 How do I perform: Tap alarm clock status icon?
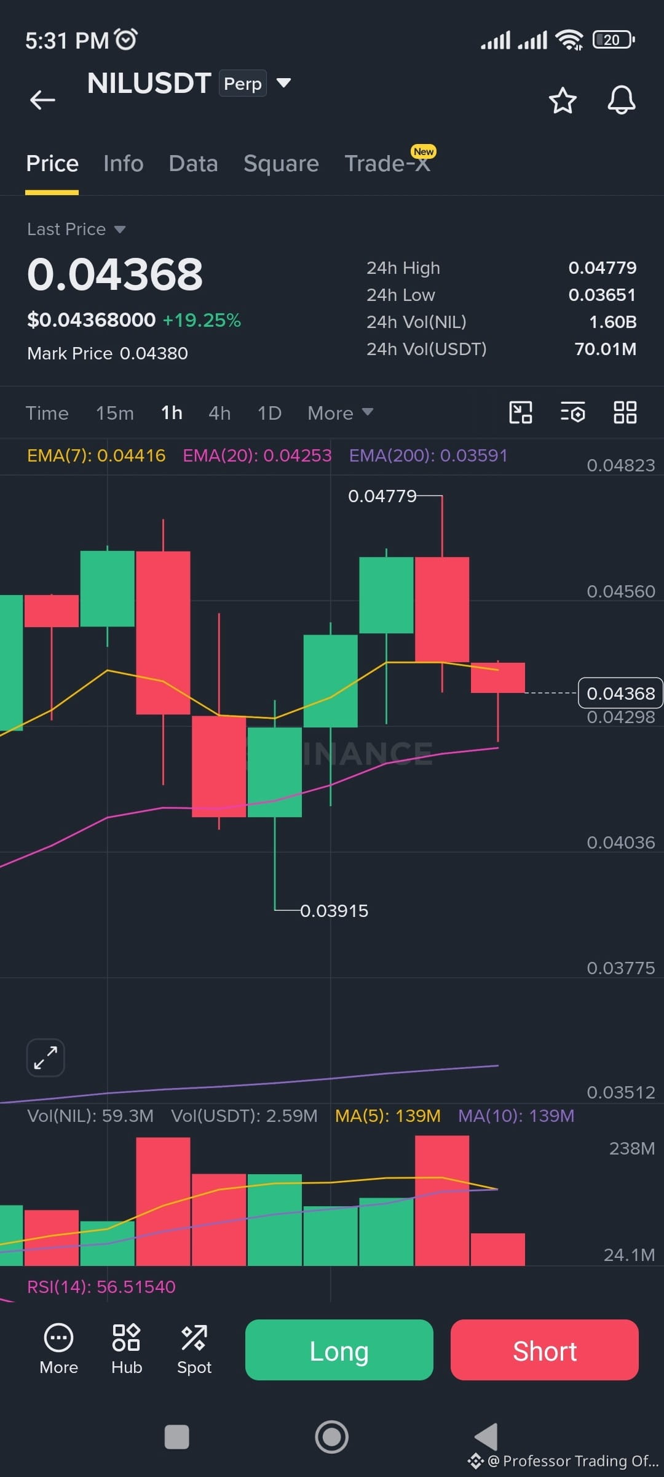tap(127, 39)
